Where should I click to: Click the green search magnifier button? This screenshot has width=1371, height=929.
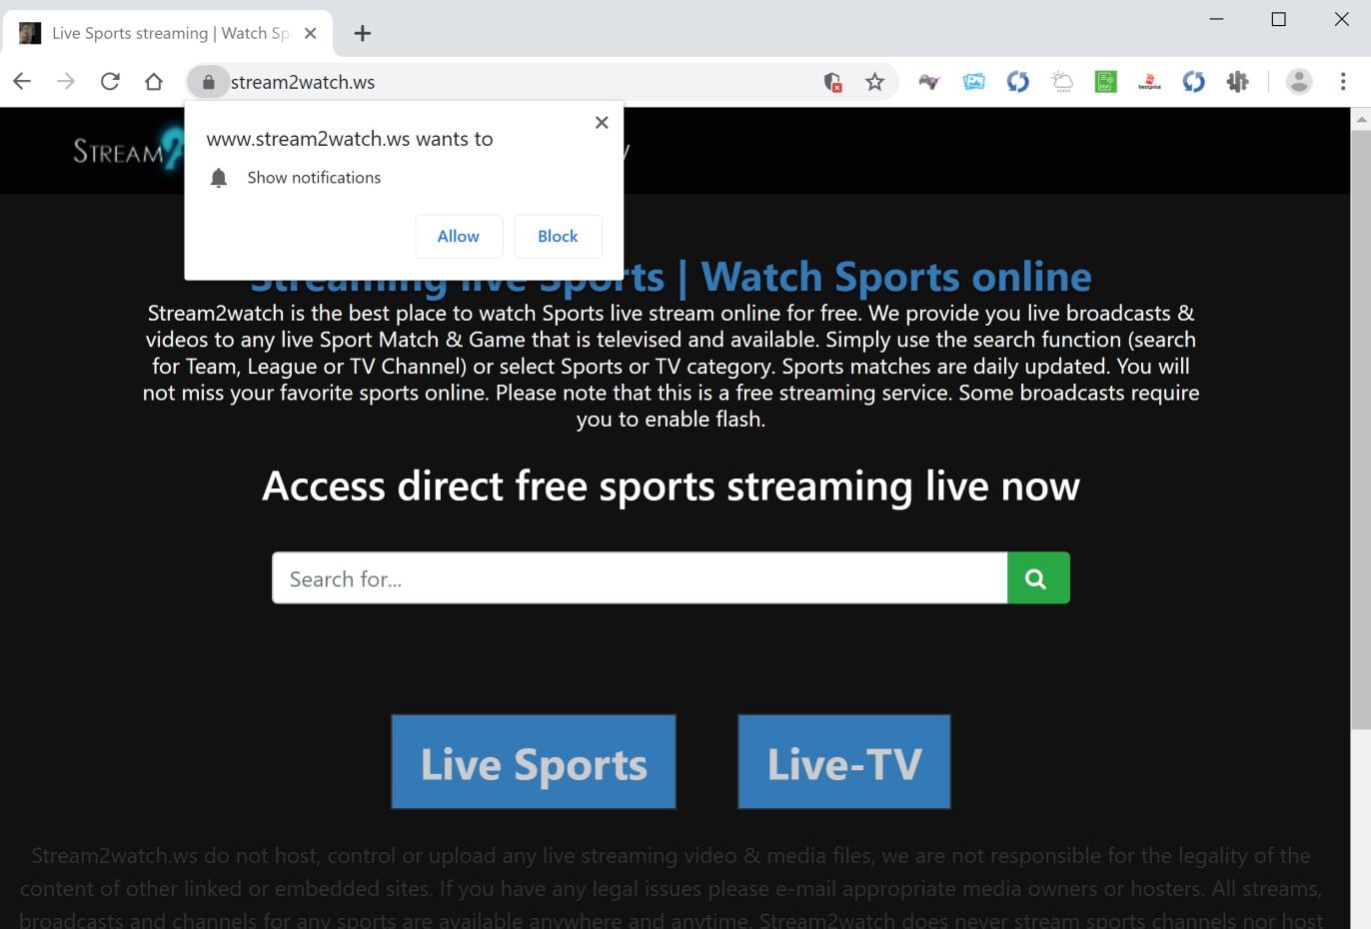1038,578
